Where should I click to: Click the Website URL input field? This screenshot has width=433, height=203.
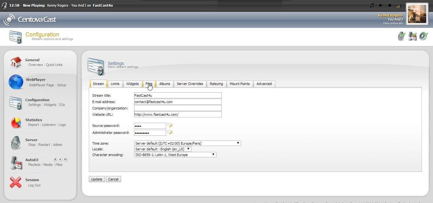(x=178, y=115)
